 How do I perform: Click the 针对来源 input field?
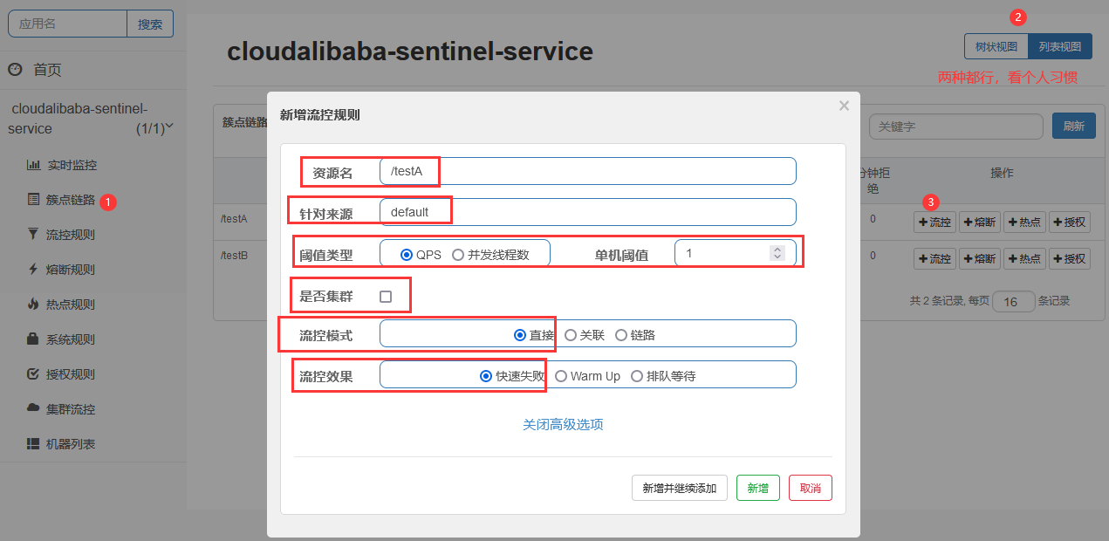(x=588, y=212)
